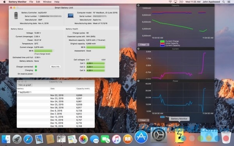Image resolution: width=234 pixels, height=146 pixels.
Task: Open Finder from the Dock
Action: click(x=6, y=139)
